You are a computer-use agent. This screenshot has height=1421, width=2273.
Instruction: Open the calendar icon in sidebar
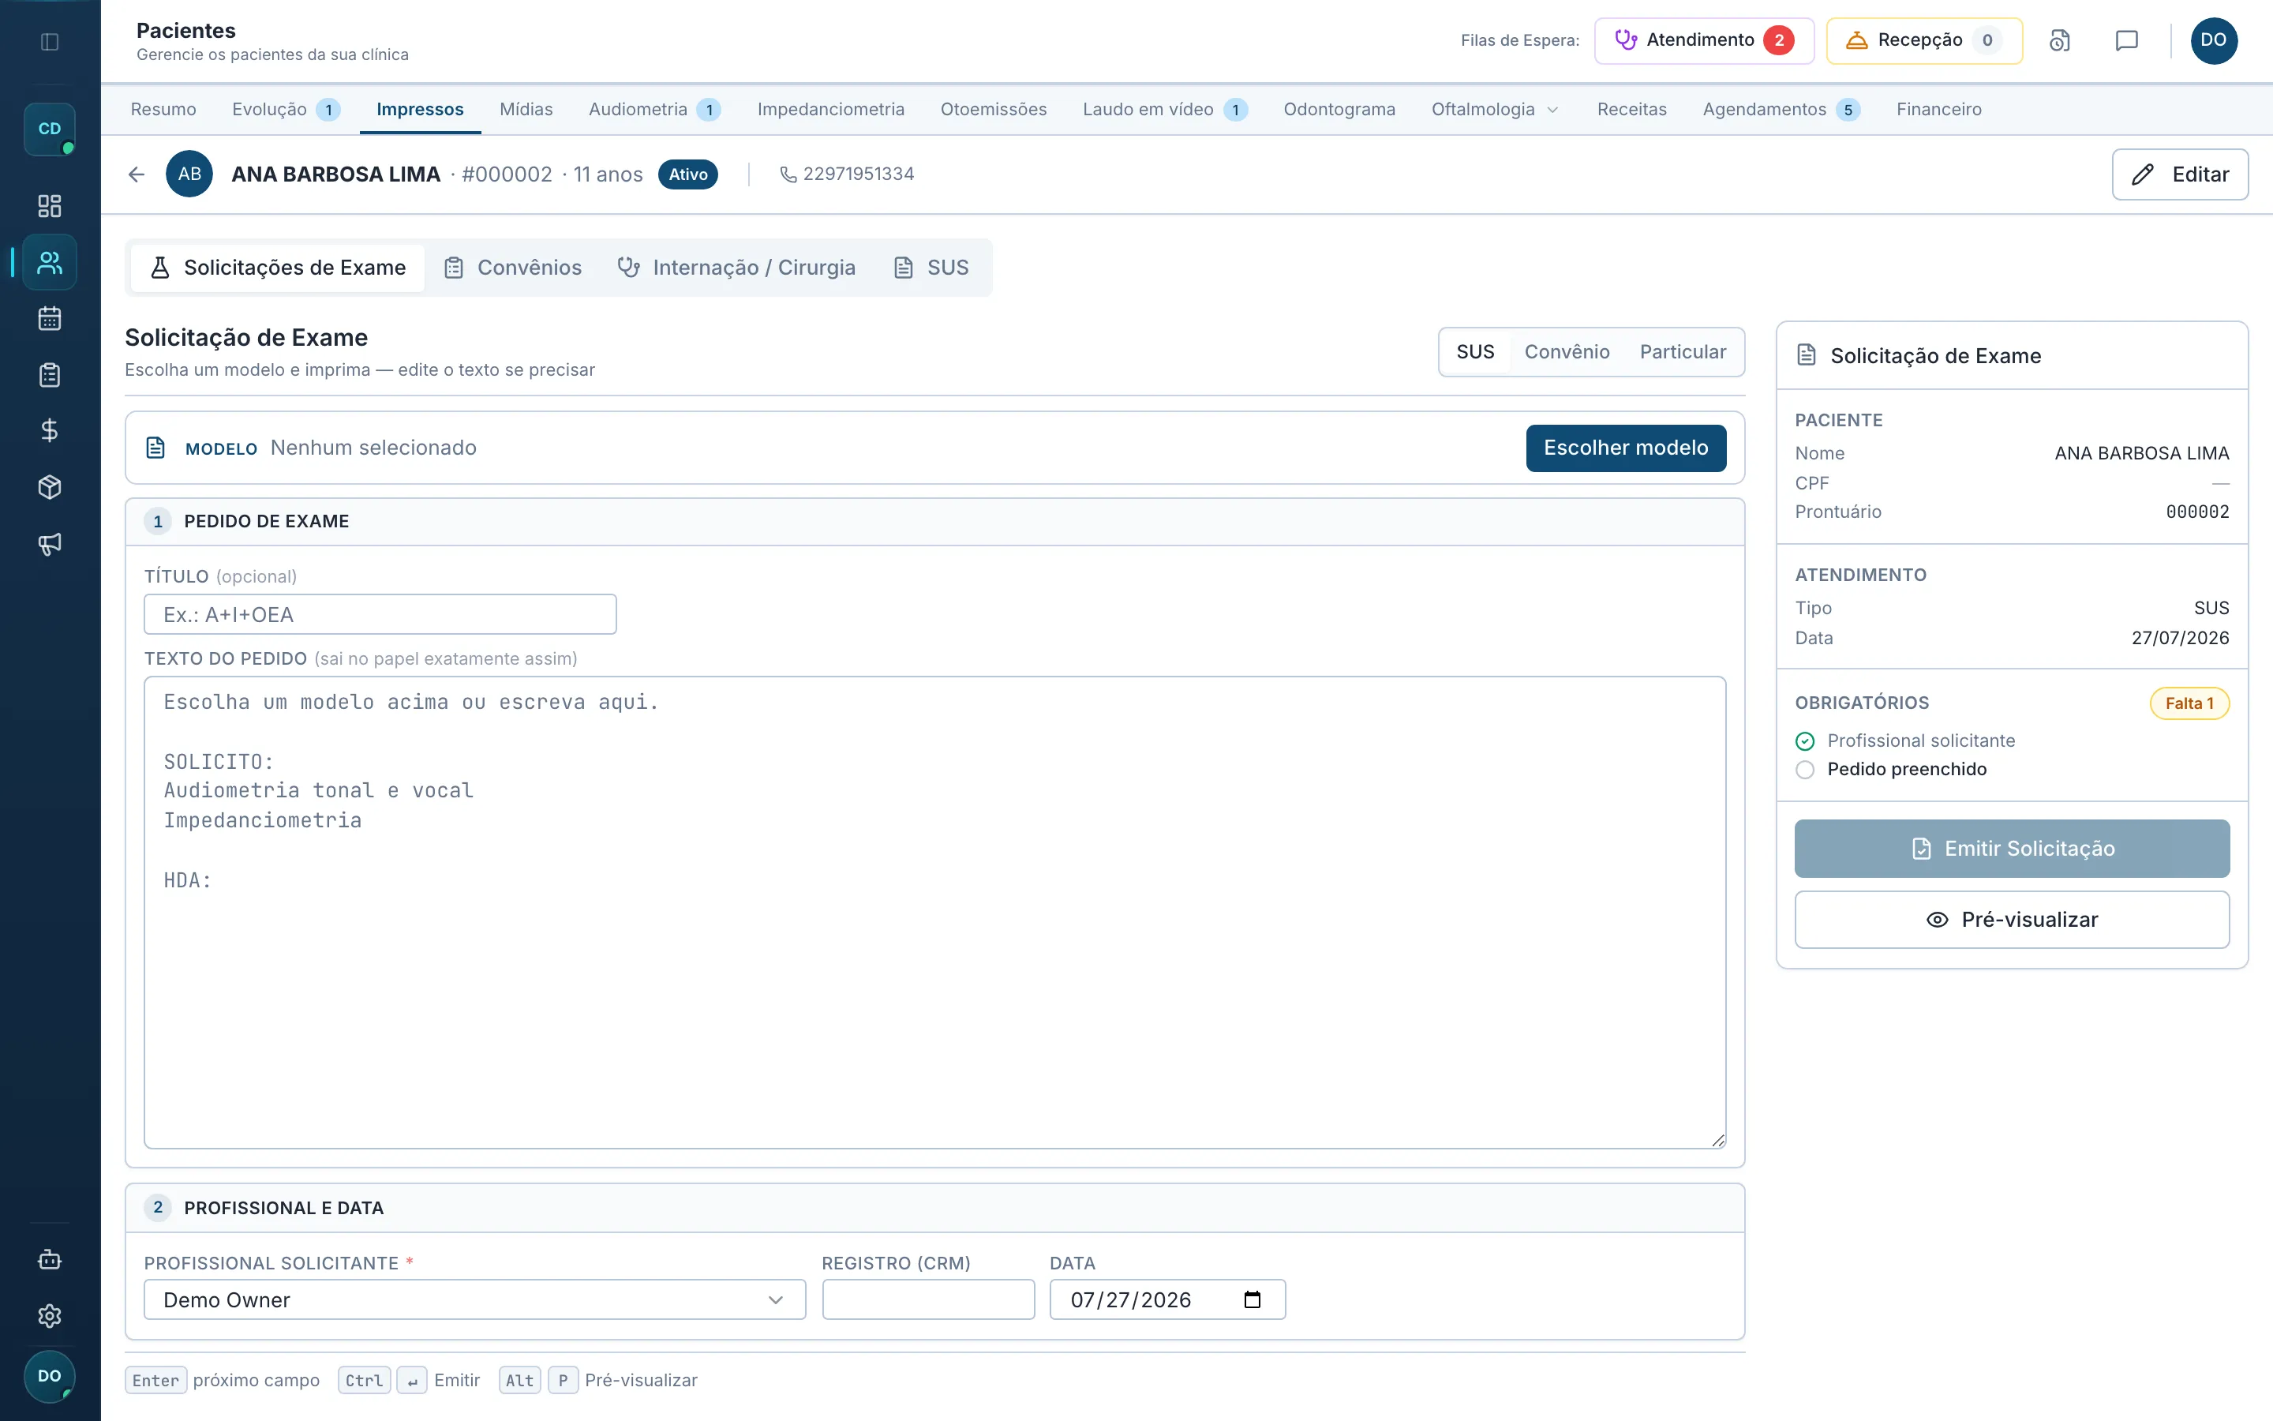pyautogui.click(x=50, y=319)
